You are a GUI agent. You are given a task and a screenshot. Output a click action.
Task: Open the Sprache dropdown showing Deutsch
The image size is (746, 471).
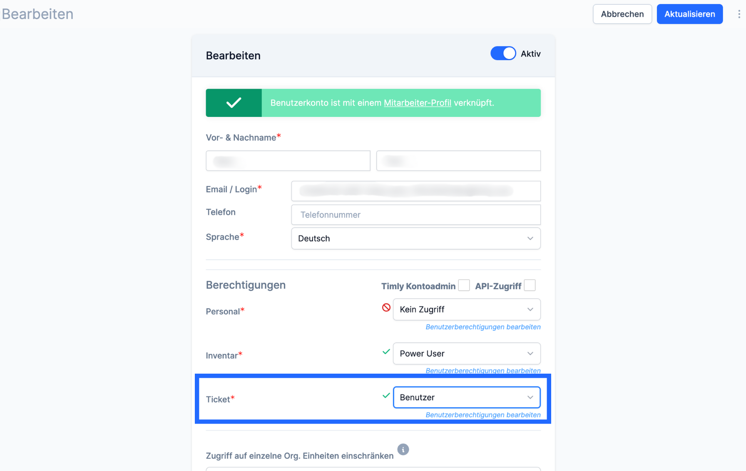[416, 238]
